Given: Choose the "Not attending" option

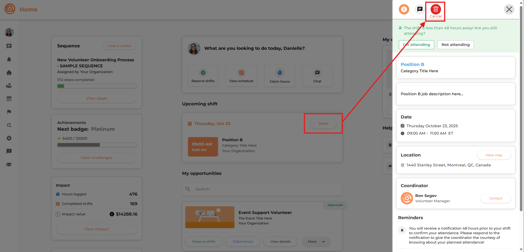Looking at the screenshot, I should [455, 45].
